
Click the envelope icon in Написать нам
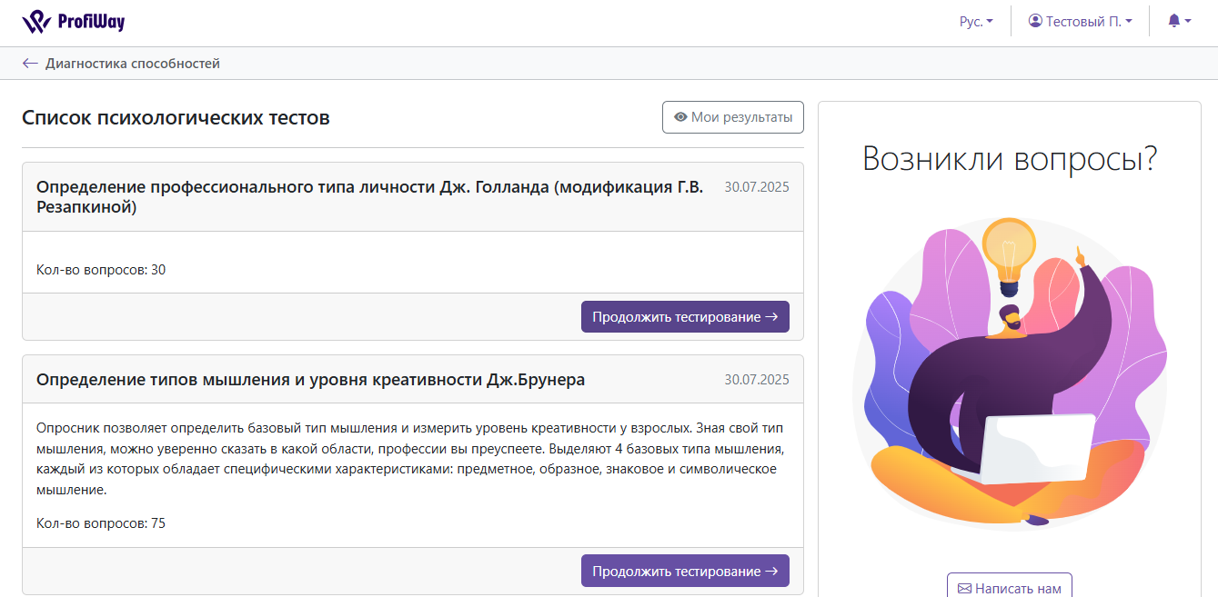964,589
